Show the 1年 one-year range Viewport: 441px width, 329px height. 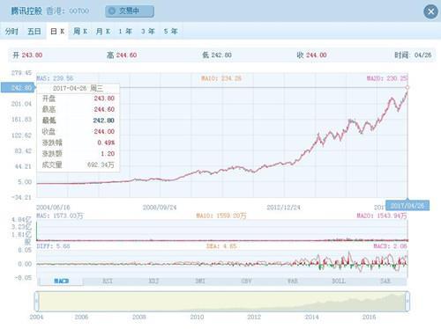click(x=125, y=31)
